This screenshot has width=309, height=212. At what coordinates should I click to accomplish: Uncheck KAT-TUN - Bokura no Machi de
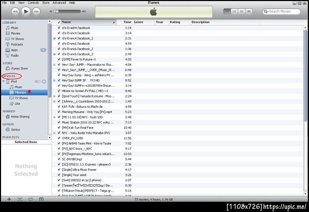pos(59,107)
